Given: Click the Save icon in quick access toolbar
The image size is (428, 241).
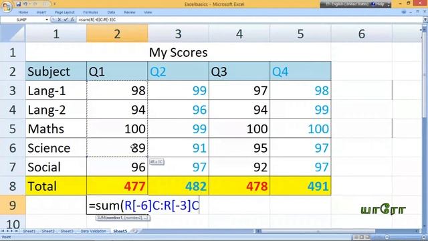Looking at the screenshot, I should pyautogui.click(x=19, y=4).
